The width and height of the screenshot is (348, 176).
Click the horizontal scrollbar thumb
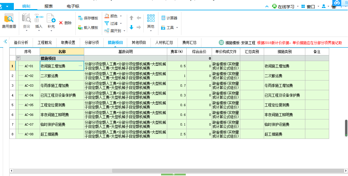pos(228,171)
